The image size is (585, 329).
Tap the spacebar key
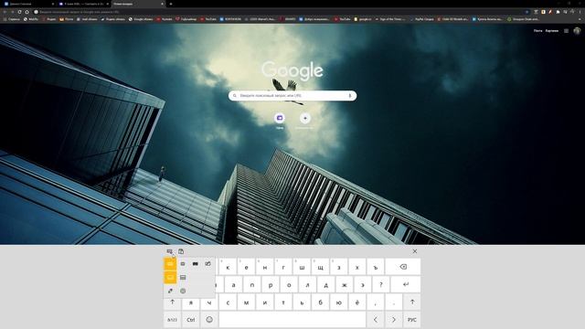coord(292,320)
